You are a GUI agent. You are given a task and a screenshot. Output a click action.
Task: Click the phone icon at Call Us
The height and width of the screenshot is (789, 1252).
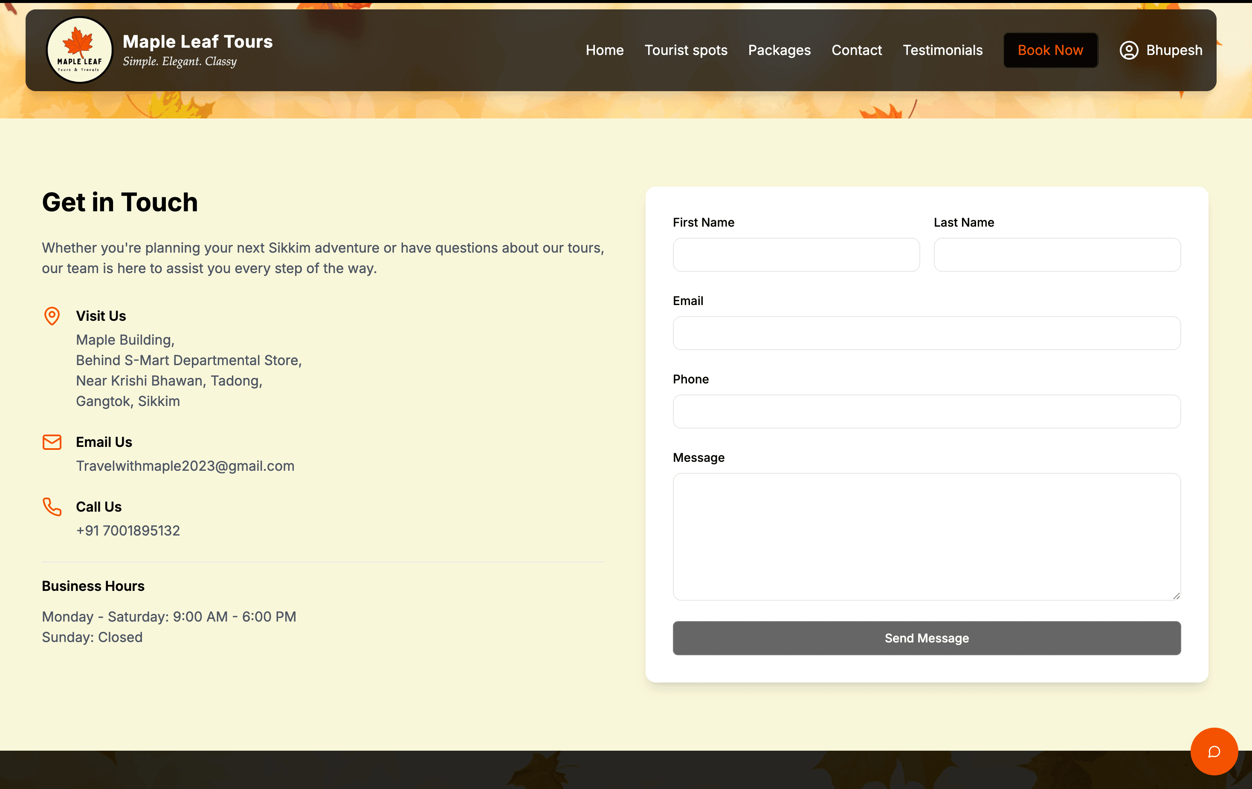pos(52,507)
